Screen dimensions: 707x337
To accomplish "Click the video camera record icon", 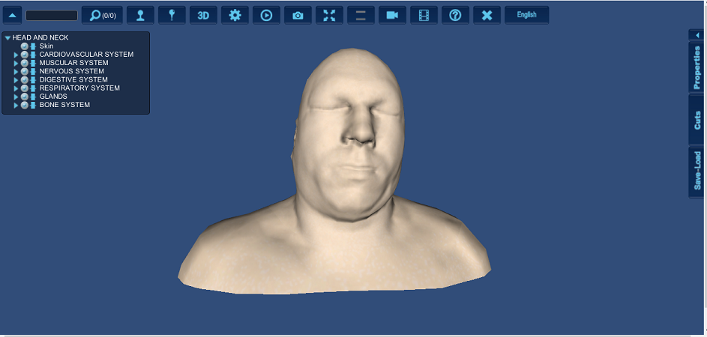I will 392,15.
